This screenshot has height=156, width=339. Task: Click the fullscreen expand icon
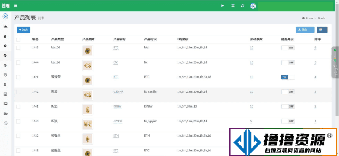point(233,6)
